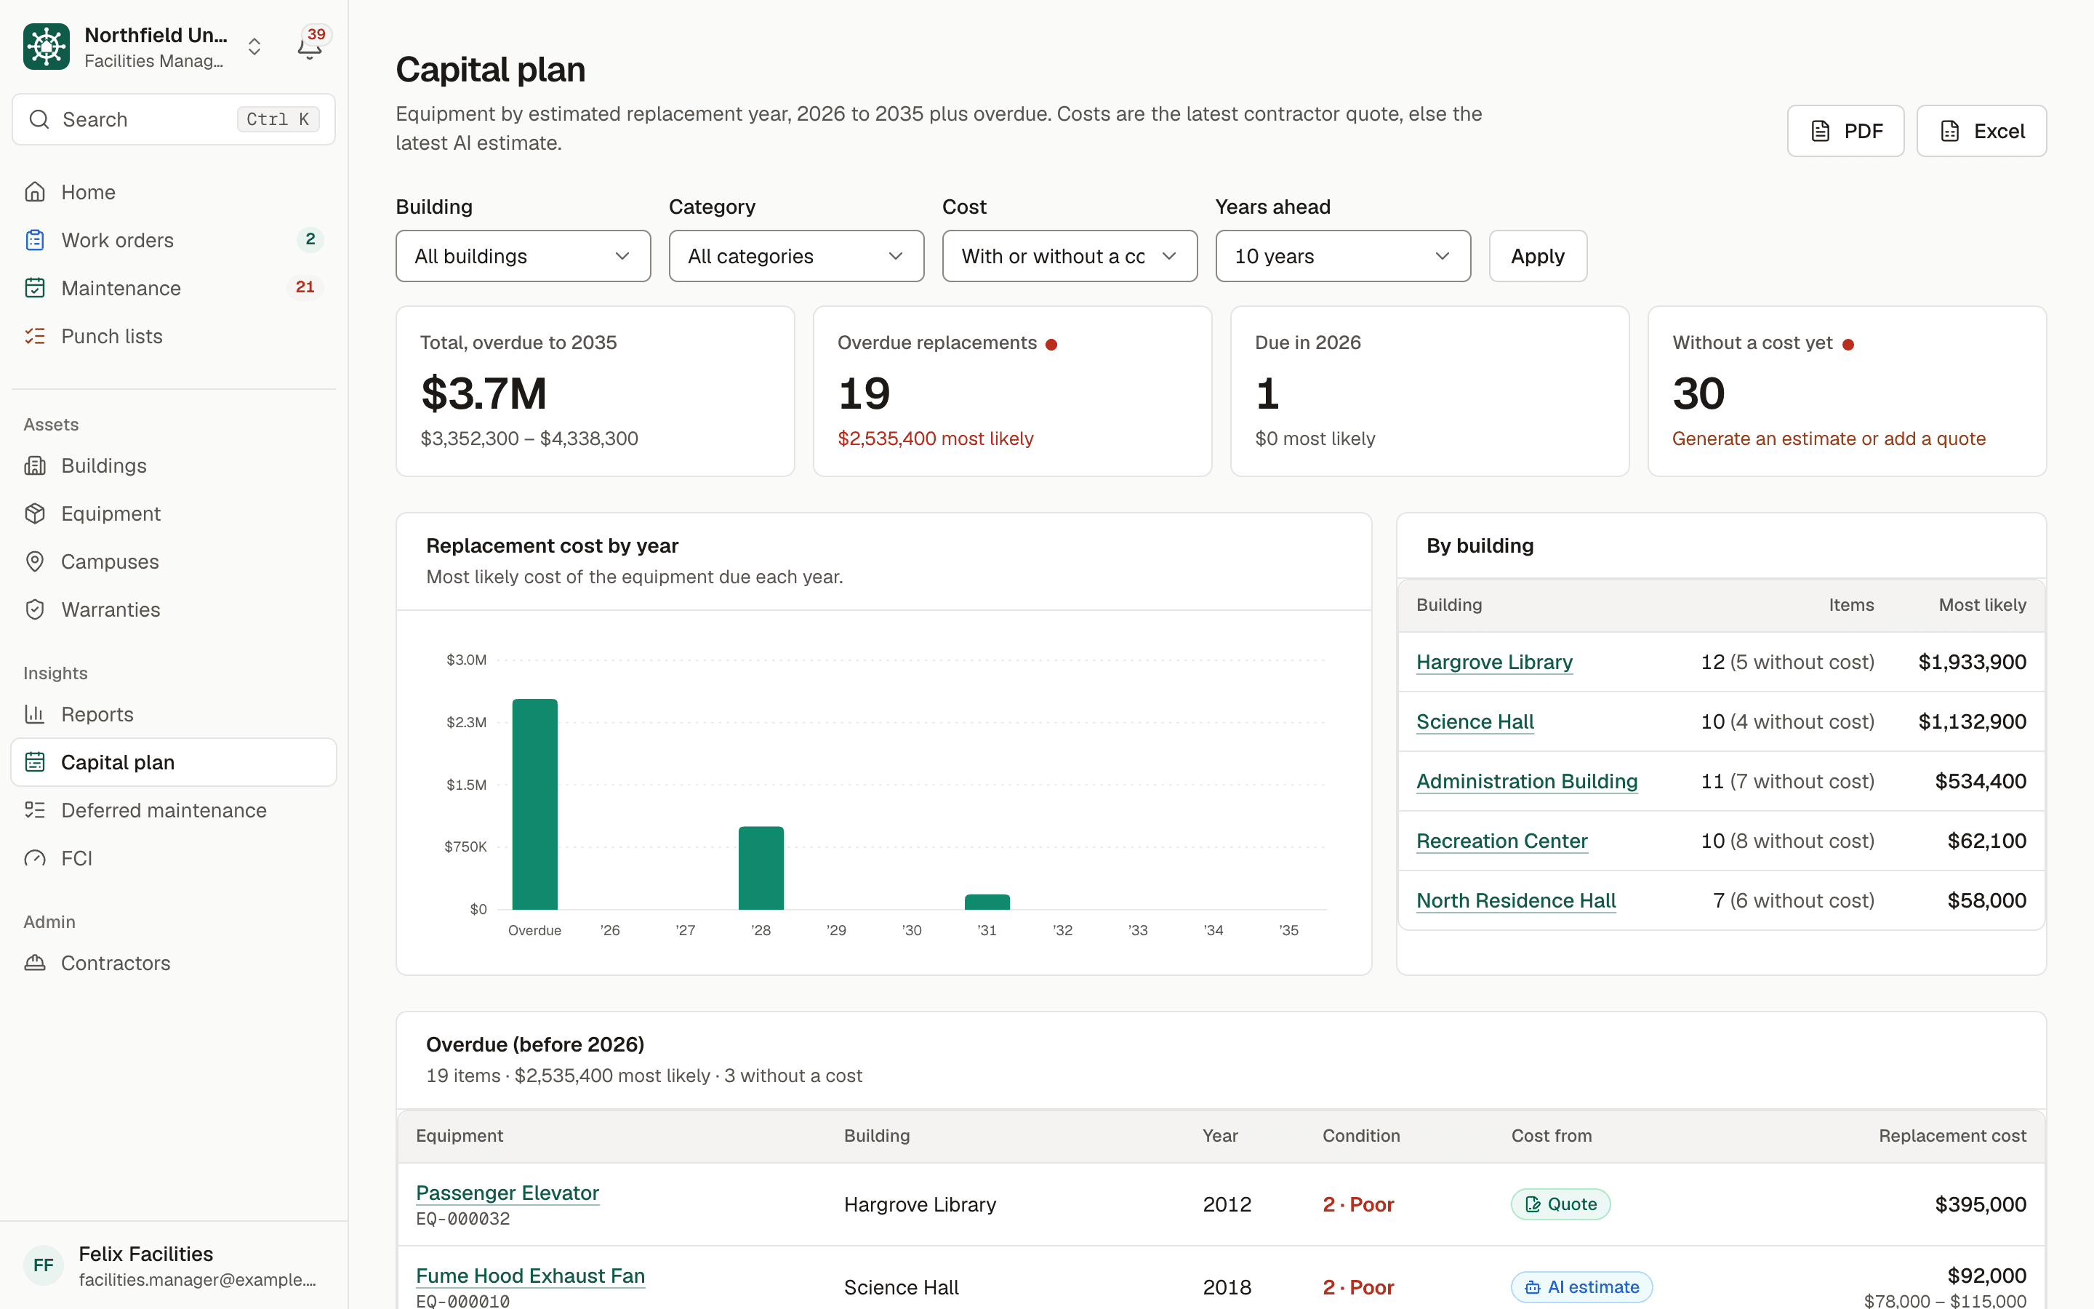Click the Northfield University logo icon
Viewport: 2094px width, 1309px height.
(47, 47)
